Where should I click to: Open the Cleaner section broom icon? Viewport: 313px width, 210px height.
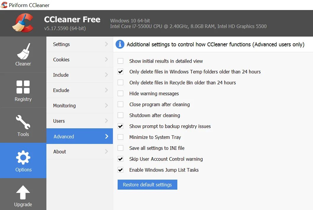(23, 51)
